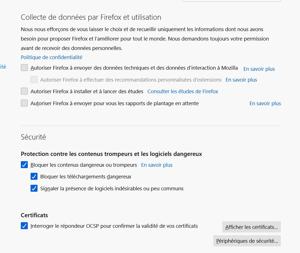
Task: Click the Afficher les certificats button
Action: (x=251, y=227)
